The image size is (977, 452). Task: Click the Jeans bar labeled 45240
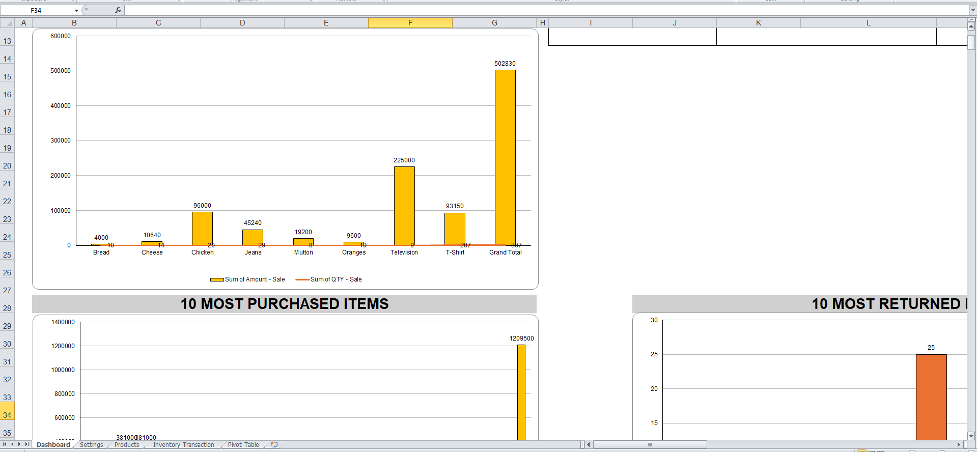pos(253,237)
